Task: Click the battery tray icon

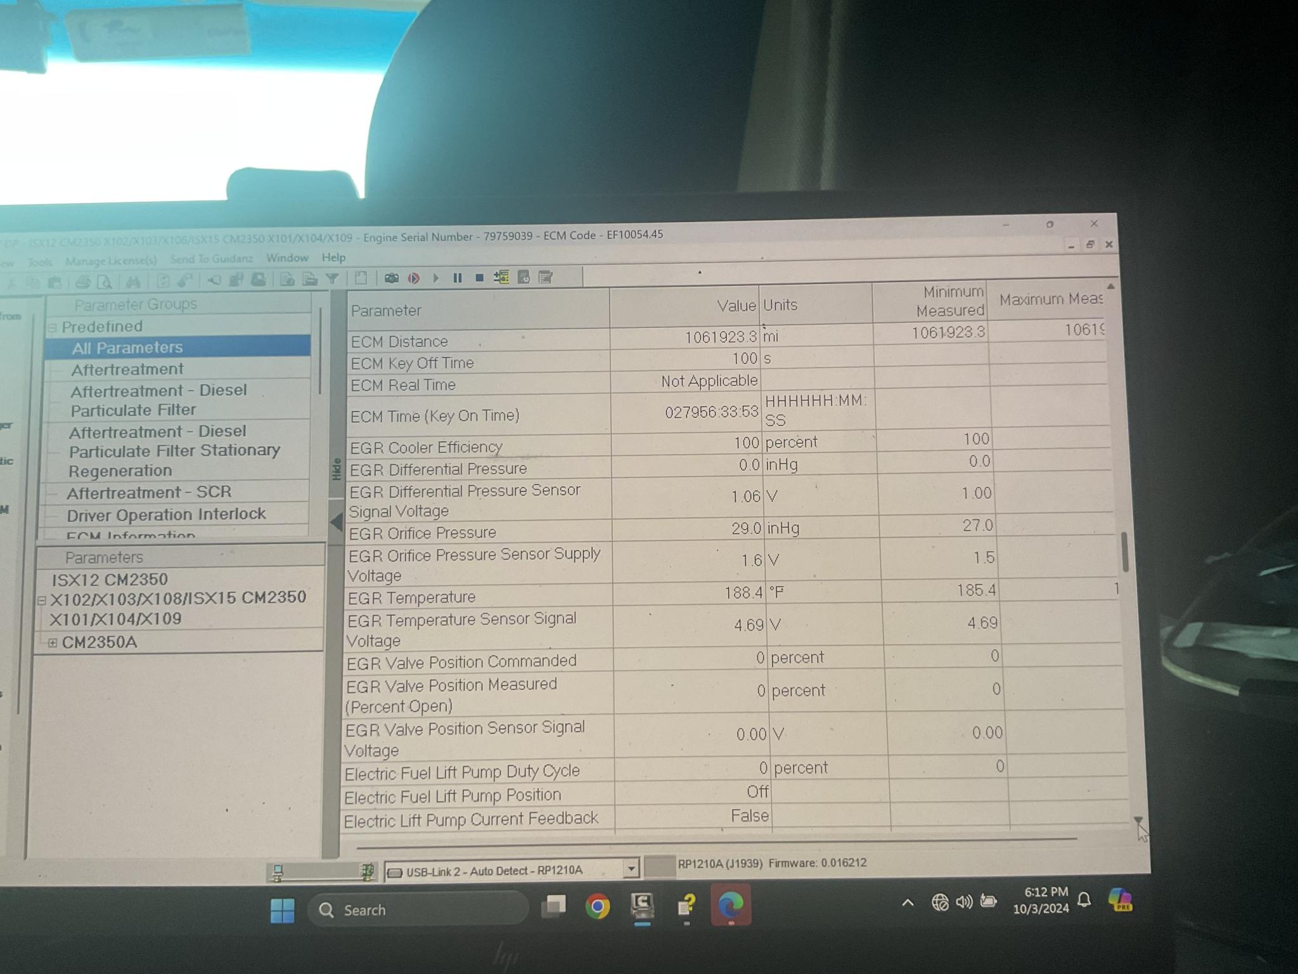Action: (x=989, y=900)
